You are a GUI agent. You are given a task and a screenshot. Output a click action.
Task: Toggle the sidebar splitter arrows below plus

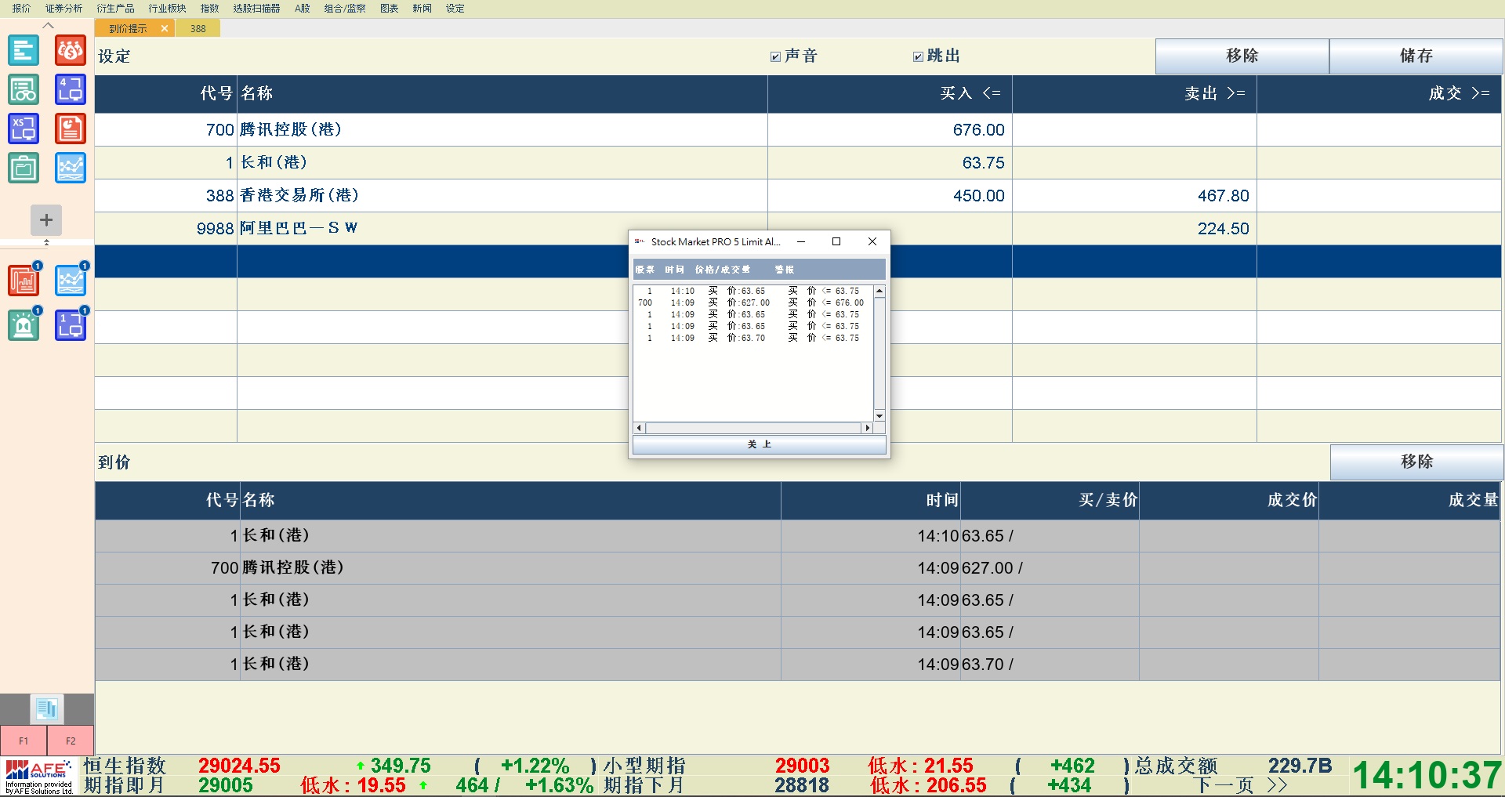pyautogui.click(x=46, y=242)
